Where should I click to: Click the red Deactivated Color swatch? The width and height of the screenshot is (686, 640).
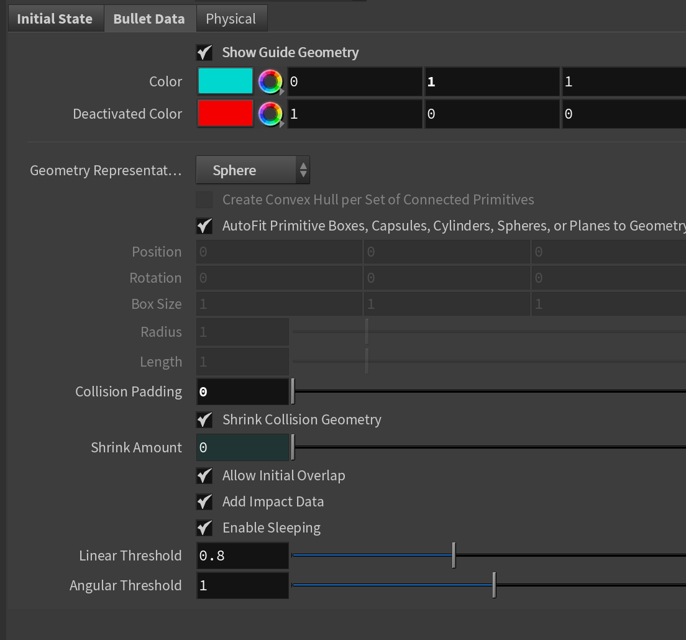(x=226, y=114)
